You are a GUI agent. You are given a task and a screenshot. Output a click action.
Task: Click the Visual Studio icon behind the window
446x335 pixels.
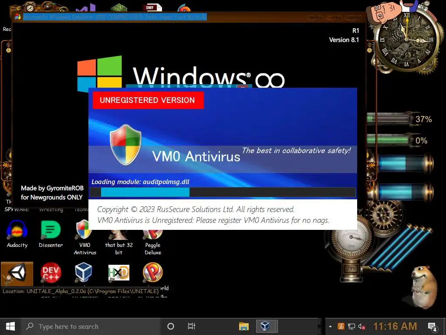pos(87,8)
